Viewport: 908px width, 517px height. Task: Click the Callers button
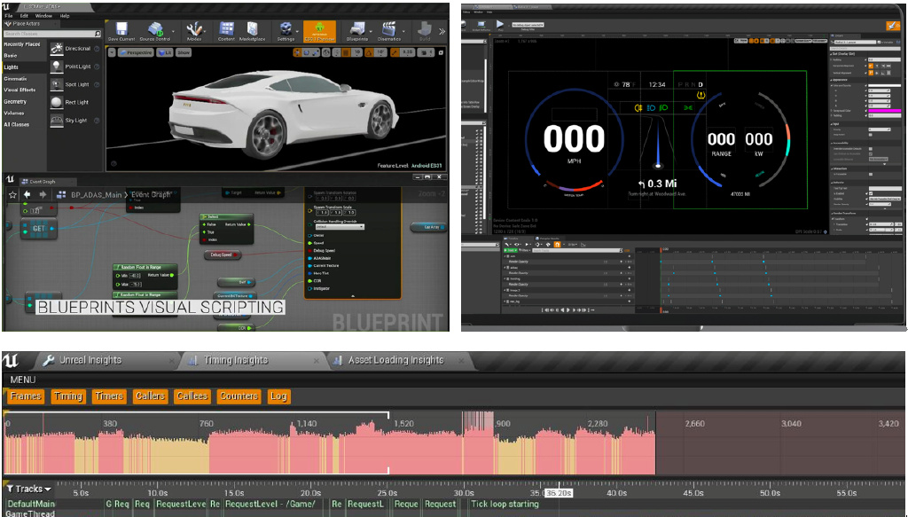[150, 396]
